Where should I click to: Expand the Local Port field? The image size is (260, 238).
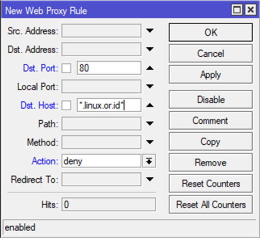[x=149, y=87]
